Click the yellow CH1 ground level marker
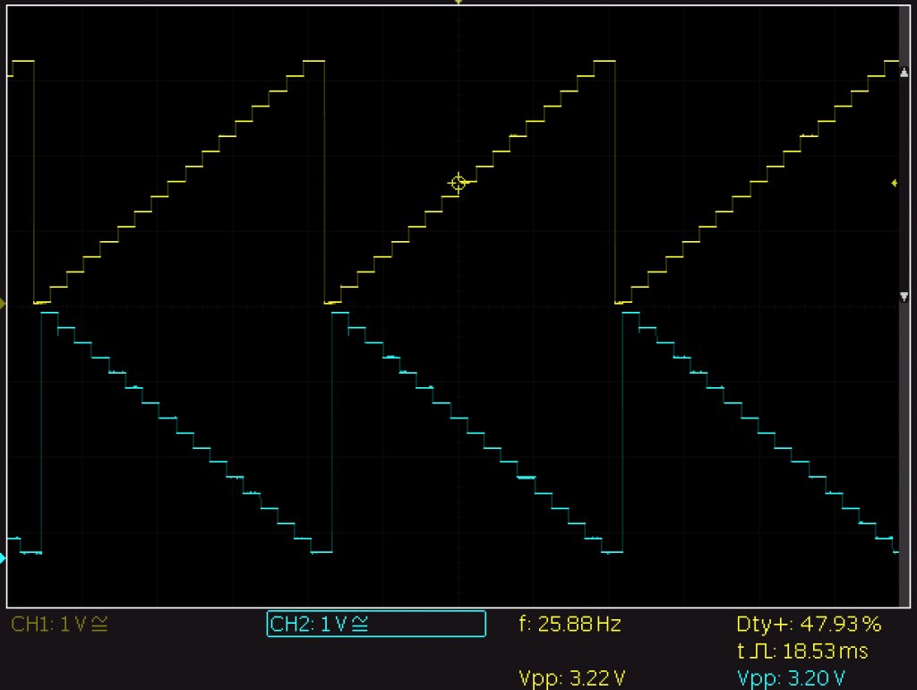This screenshot has width=917, height=690. click(x=3, y=304)
